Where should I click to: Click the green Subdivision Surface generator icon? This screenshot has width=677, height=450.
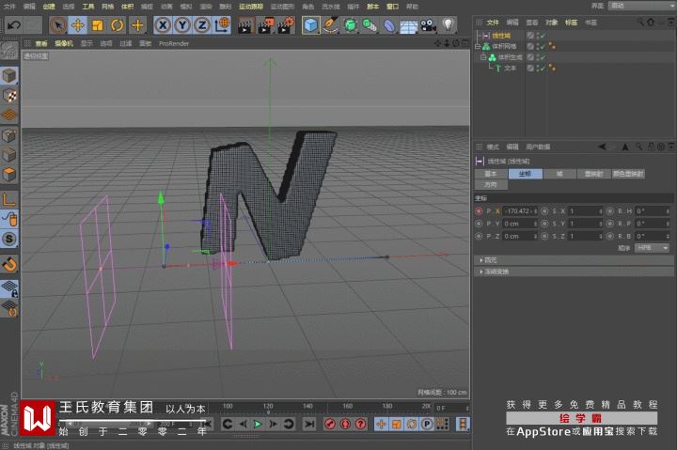[x=350, y=25]
